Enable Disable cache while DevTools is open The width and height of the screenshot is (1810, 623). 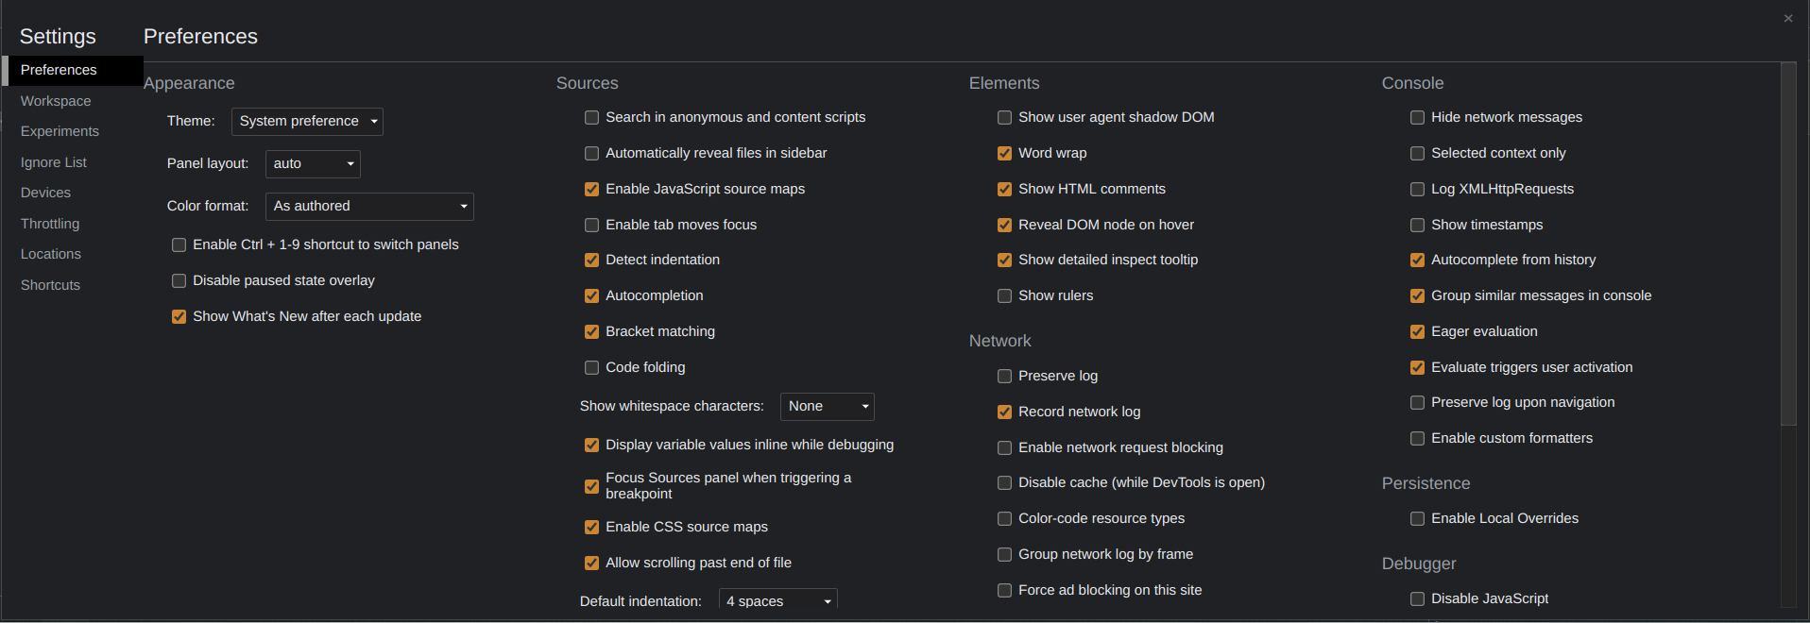point(1005,483)
